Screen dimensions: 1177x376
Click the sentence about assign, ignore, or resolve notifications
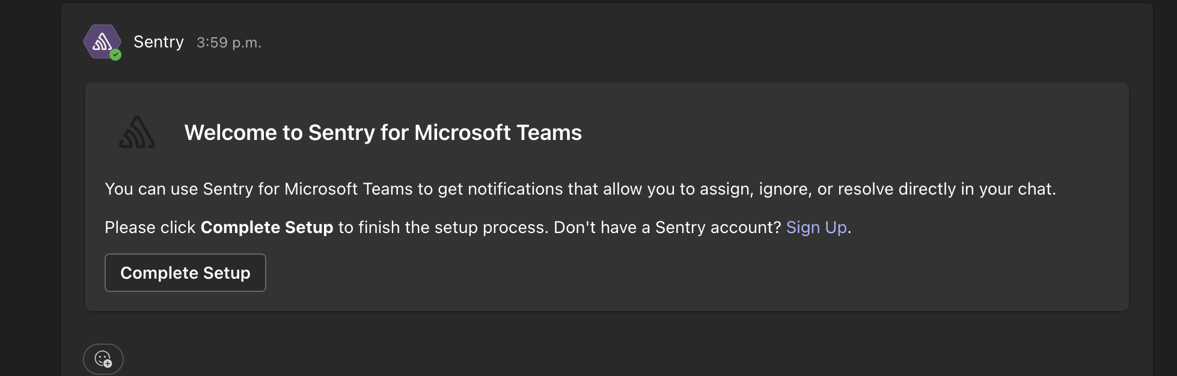tap(580, 189)
